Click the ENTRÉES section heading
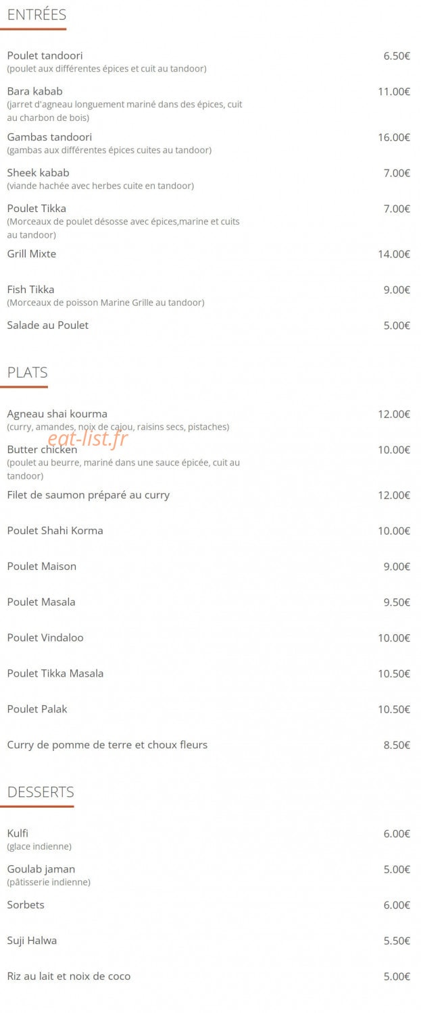 coord(36,15)
